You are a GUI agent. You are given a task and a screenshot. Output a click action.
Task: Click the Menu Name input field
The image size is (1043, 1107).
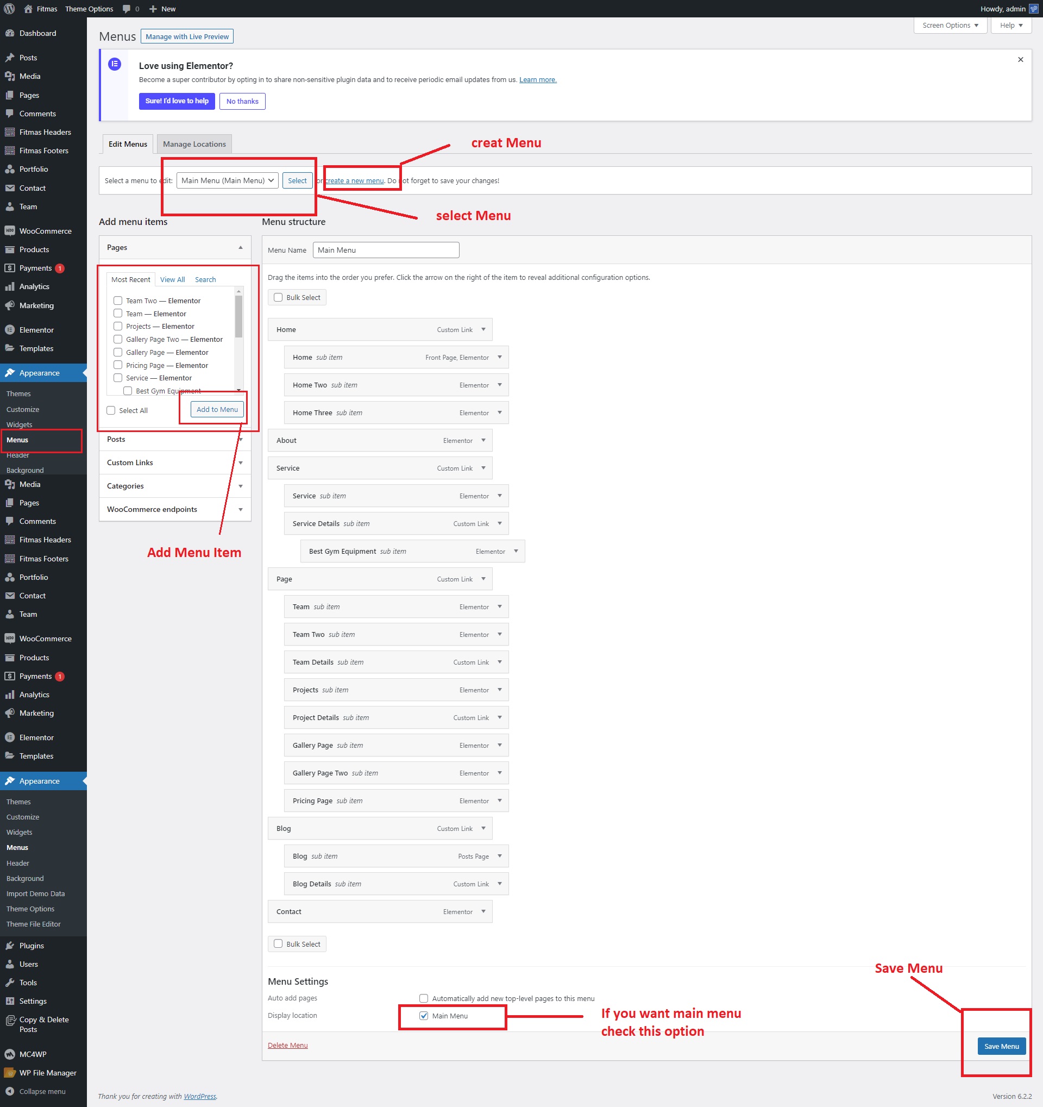(386, 250)
